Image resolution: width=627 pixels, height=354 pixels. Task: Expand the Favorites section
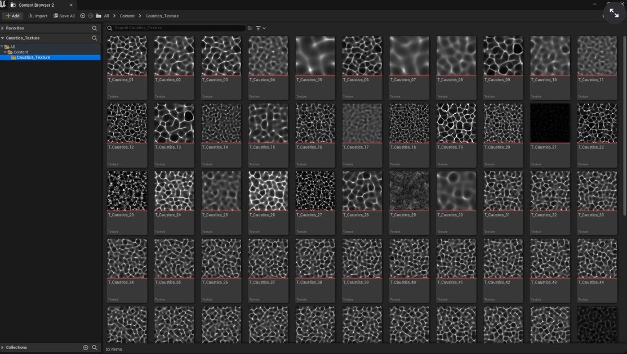2,28
